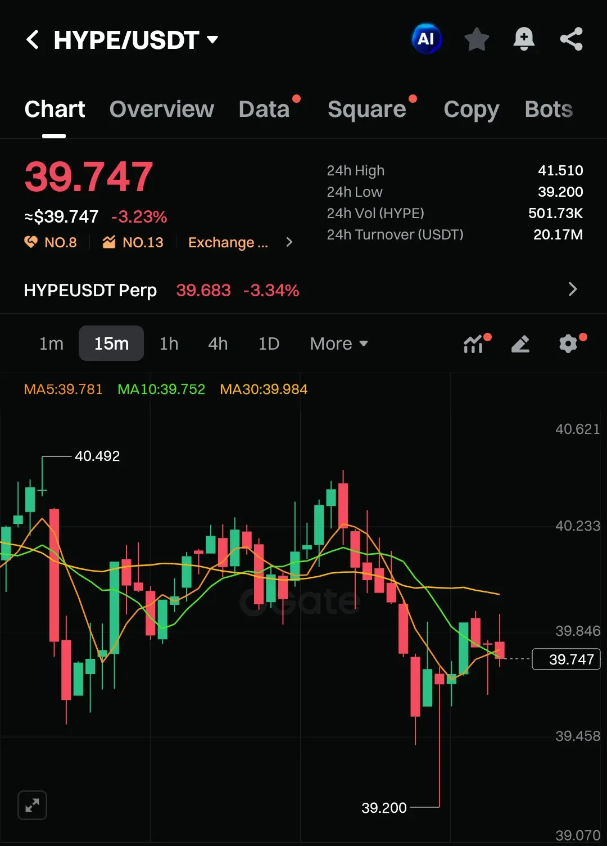The image size is (607, 846).
Task: Tap the 24h Turnover value 20.17M
Action: 558,234
